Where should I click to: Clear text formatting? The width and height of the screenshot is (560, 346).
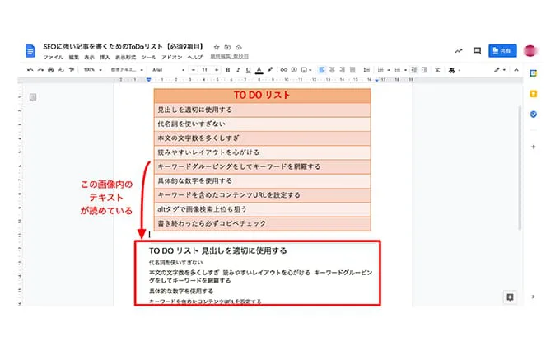pyautogui.click(x=437, y=70)
